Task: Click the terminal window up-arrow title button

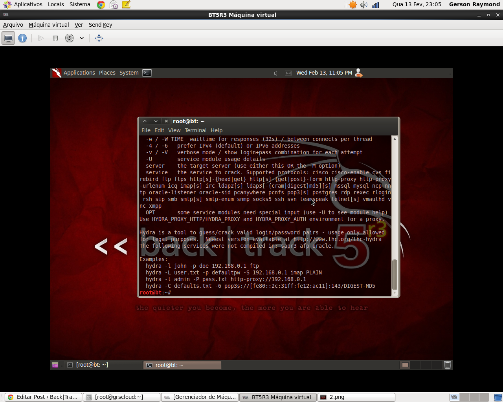Action: [x=145, y=121]
